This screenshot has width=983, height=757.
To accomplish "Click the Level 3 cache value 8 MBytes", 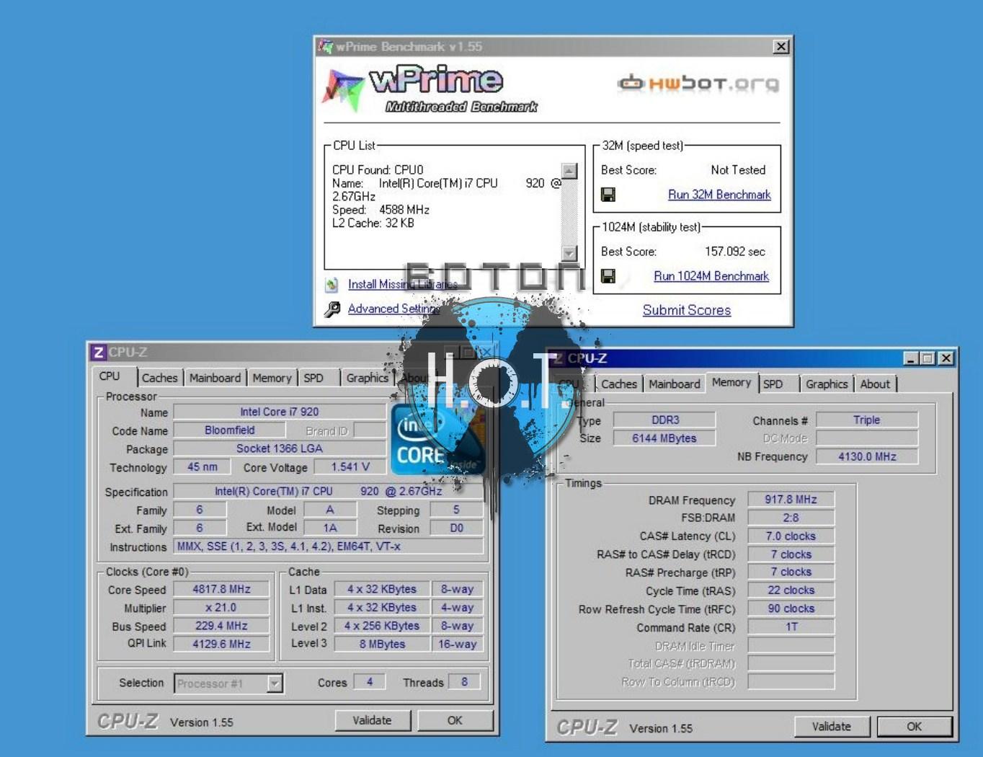I will (382, 645).
